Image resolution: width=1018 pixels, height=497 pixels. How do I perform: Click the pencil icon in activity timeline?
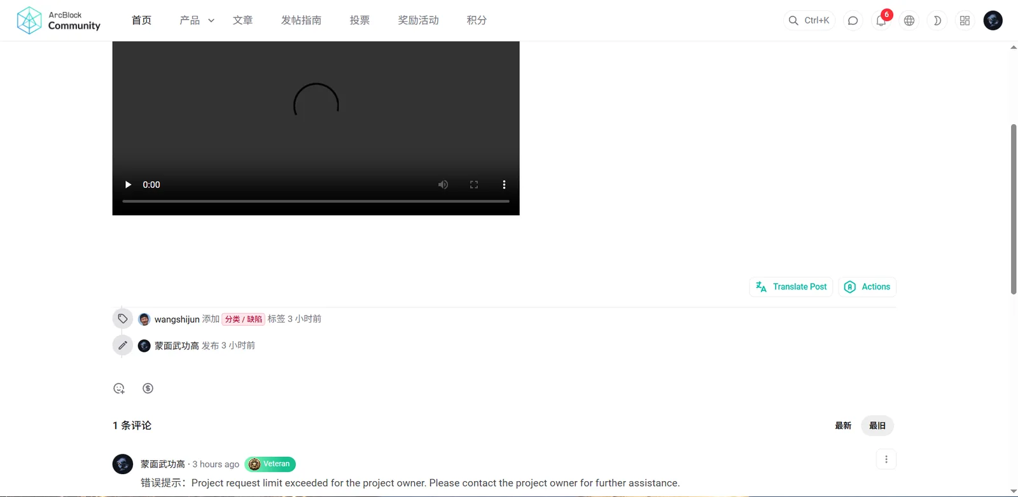coord(123,346)
